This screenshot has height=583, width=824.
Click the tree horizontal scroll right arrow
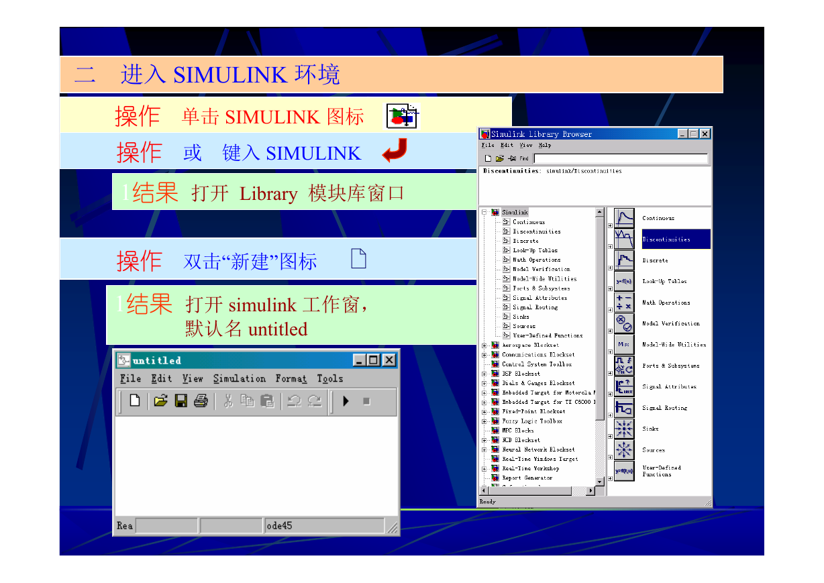591,491
